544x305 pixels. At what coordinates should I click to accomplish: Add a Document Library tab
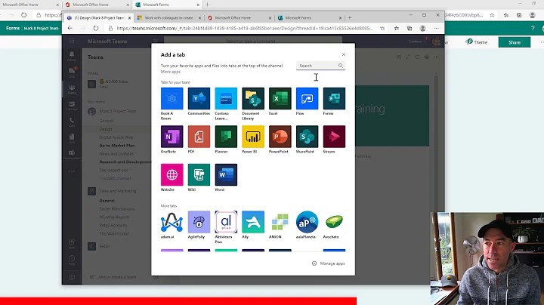click(x=253, y=98)
